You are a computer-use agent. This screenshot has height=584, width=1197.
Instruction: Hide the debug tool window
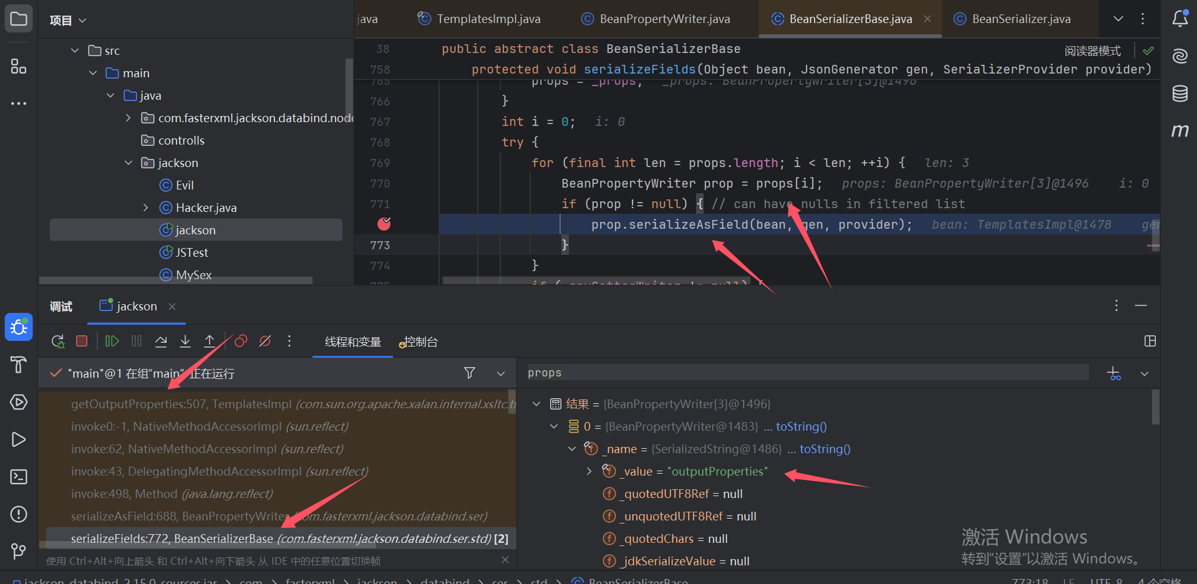[1141, 305]
